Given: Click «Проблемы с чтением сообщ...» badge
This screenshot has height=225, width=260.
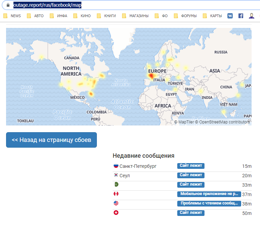Looking at the screenshot, I should point(209,203).
